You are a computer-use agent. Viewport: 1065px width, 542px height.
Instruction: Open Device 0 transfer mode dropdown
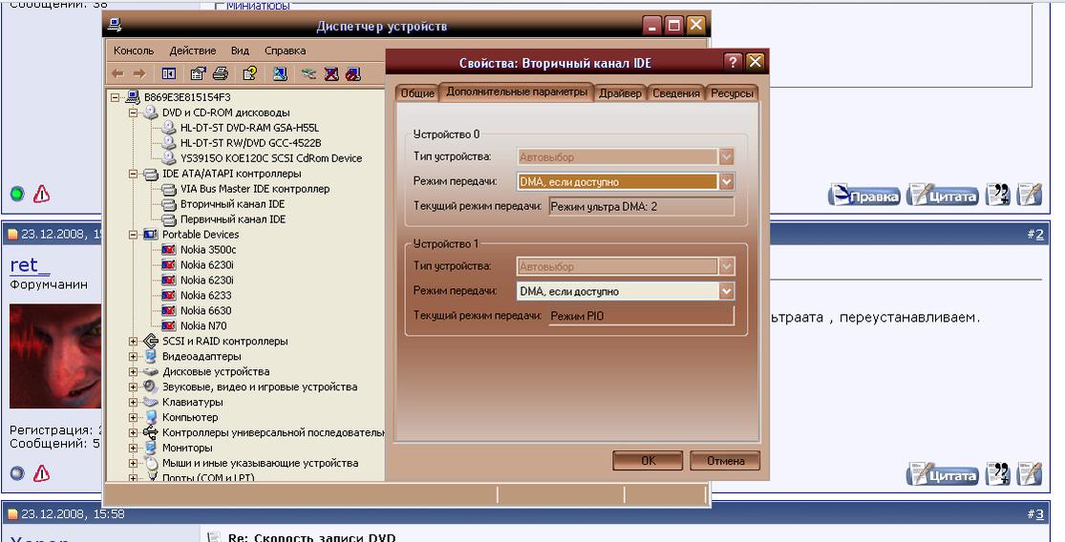[726, 181]
